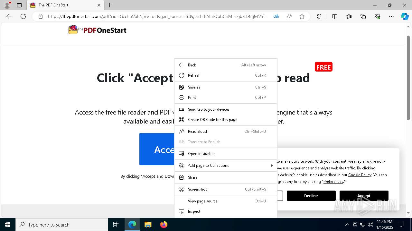Select Back in the context menu
Image resolution: width=412 pixels, height=231 pixels.
point(226,65)
